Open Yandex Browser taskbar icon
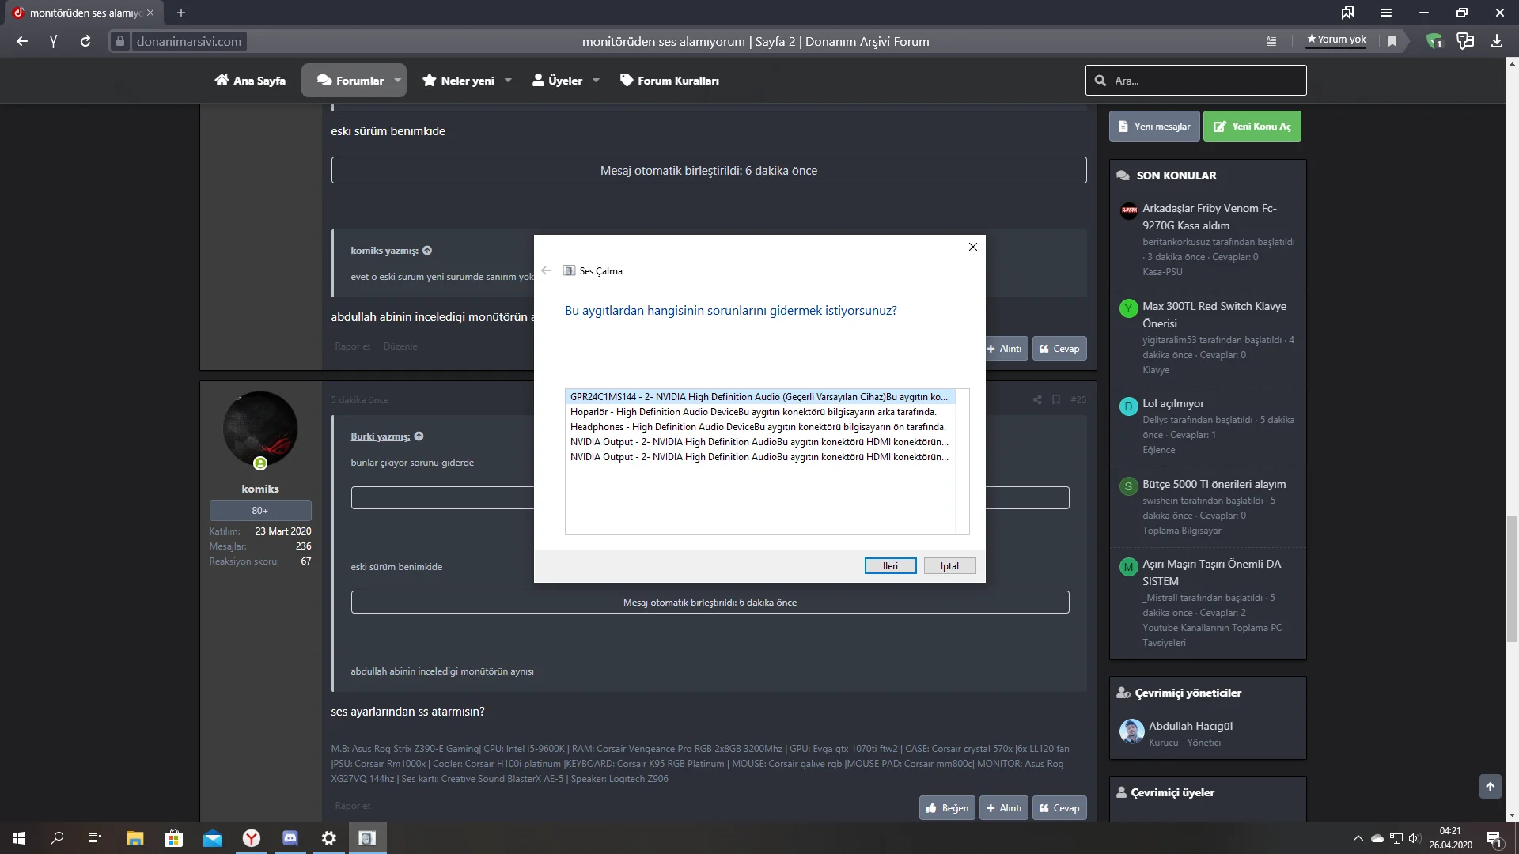This screenshot has width=1519, height=854. (x=252, y=838)
